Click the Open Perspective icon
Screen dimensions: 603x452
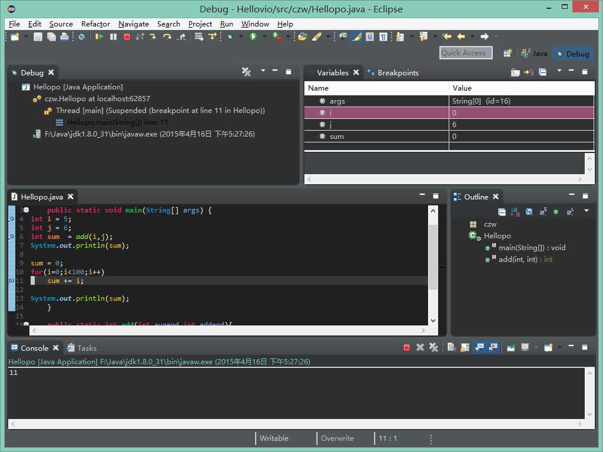(508, 54)
